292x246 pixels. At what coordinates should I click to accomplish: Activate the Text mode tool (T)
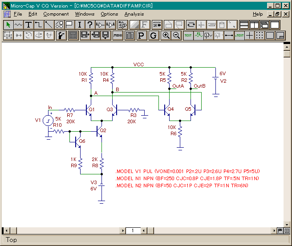point(28,24)
